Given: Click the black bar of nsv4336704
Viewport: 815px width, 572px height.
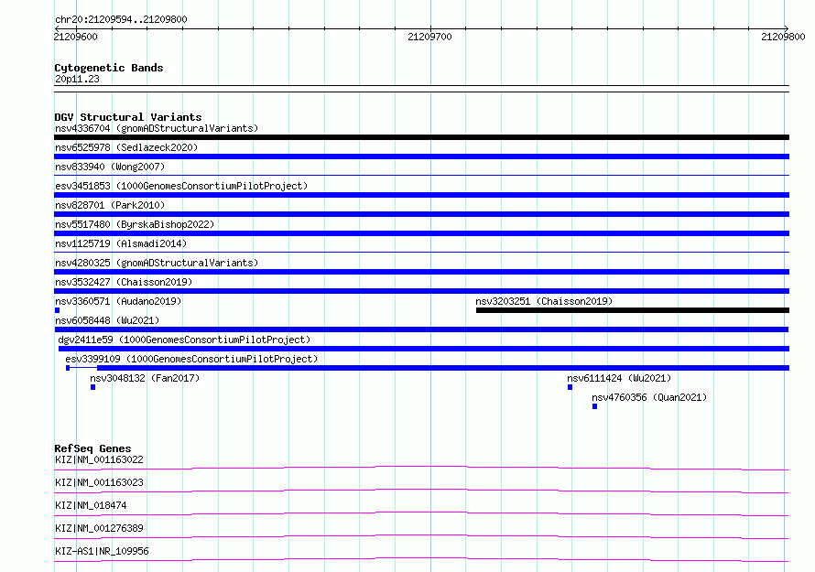Looking at the screenshot, I should (421, 137).
